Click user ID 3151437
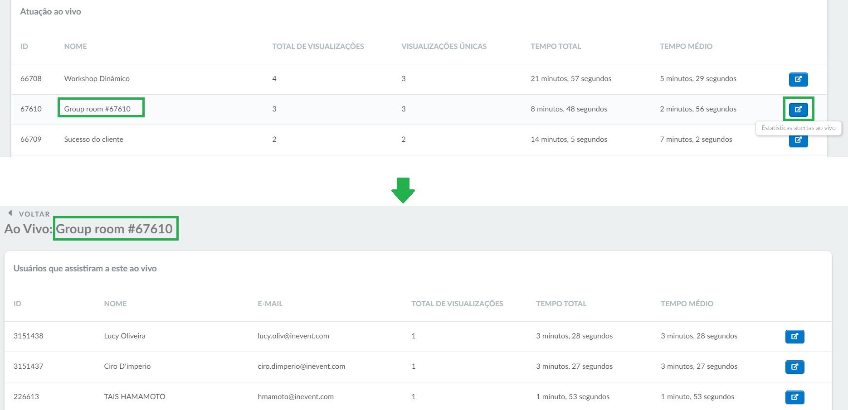 click(x=28, y=366)
